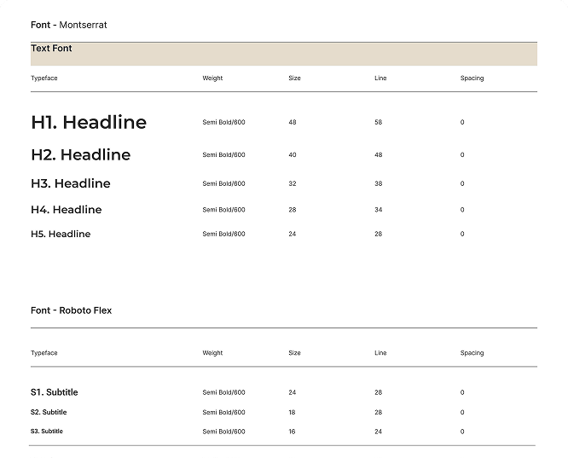Image resolution: width=568 pixels, height=458 pixels.
Task: Click the S2 row size value 18
Action: tap(292, 412)
